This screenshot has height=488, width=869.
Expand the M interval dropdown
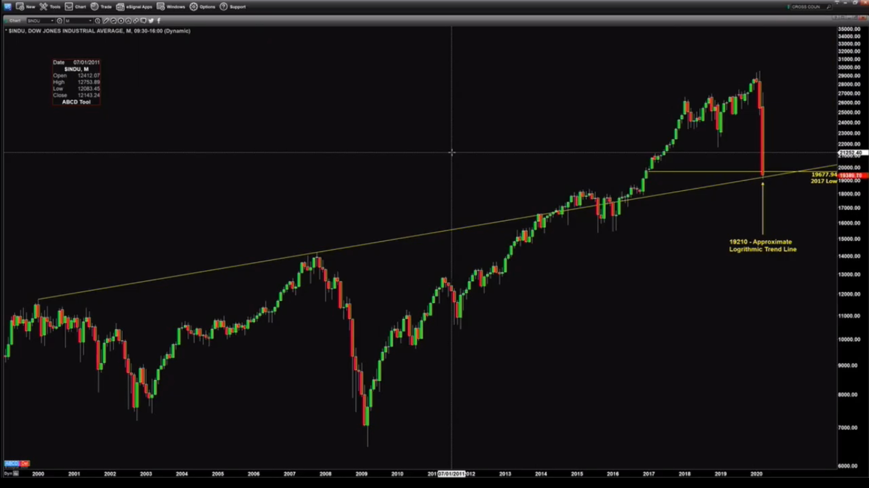(x=90, y=21)
